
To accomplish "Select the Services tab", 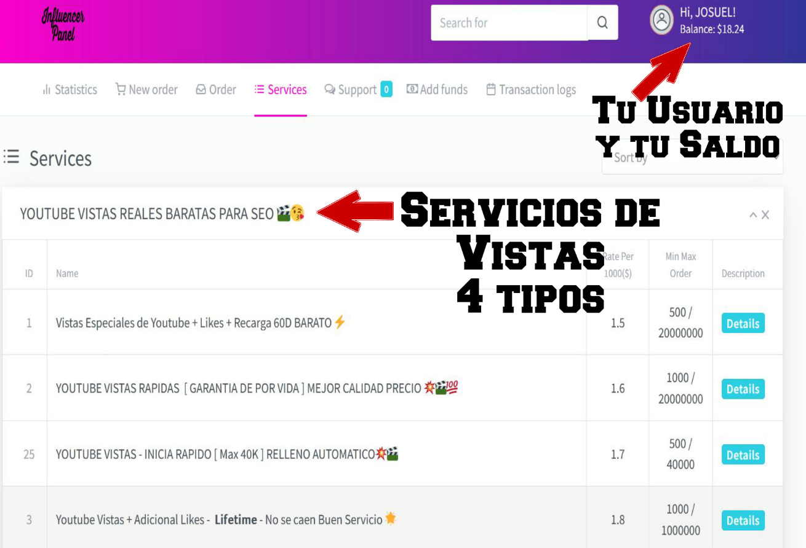I will coord(281,90).
